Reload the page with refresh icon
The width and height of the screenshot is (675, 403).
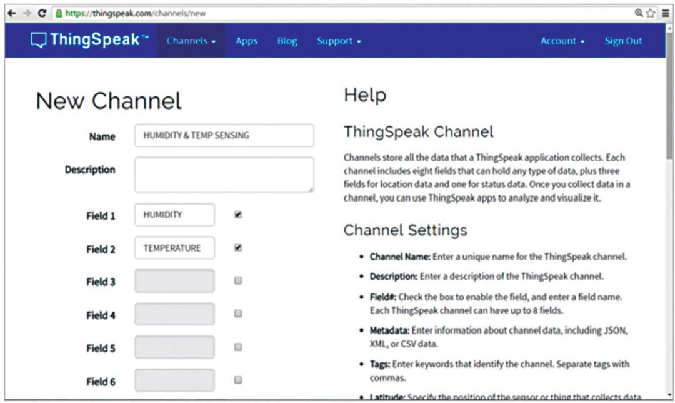(42, 13)
